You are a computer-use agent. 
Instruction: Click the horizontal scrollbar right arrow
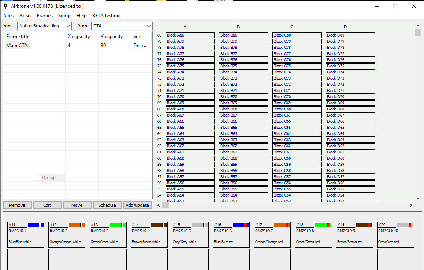[x=411, y=205]
